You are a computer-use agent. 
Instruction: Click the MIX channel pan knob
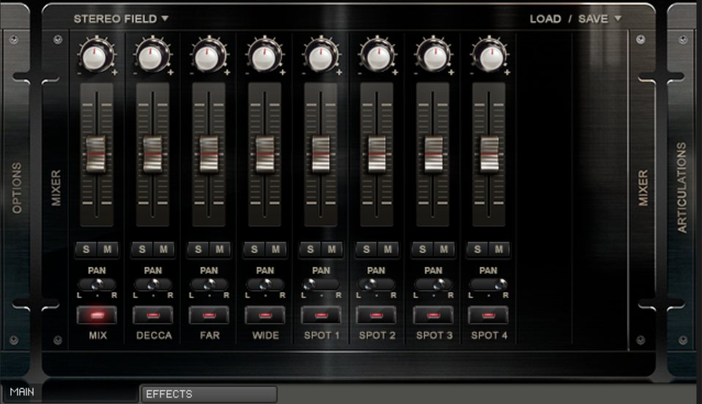click(x=97, y=284)
